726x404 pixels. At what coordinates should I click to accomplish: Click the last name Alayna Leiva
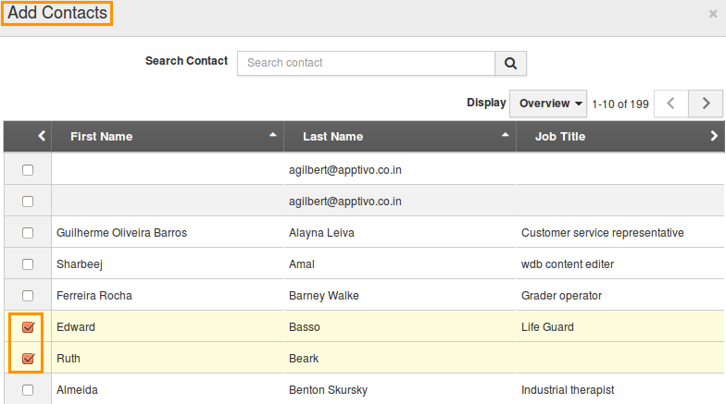322,233
